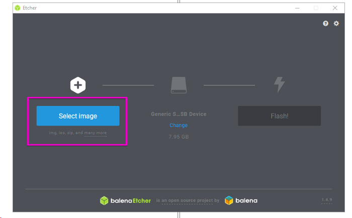Close the Etcher window
The image size is (352, 218).
tap(335, 8)
